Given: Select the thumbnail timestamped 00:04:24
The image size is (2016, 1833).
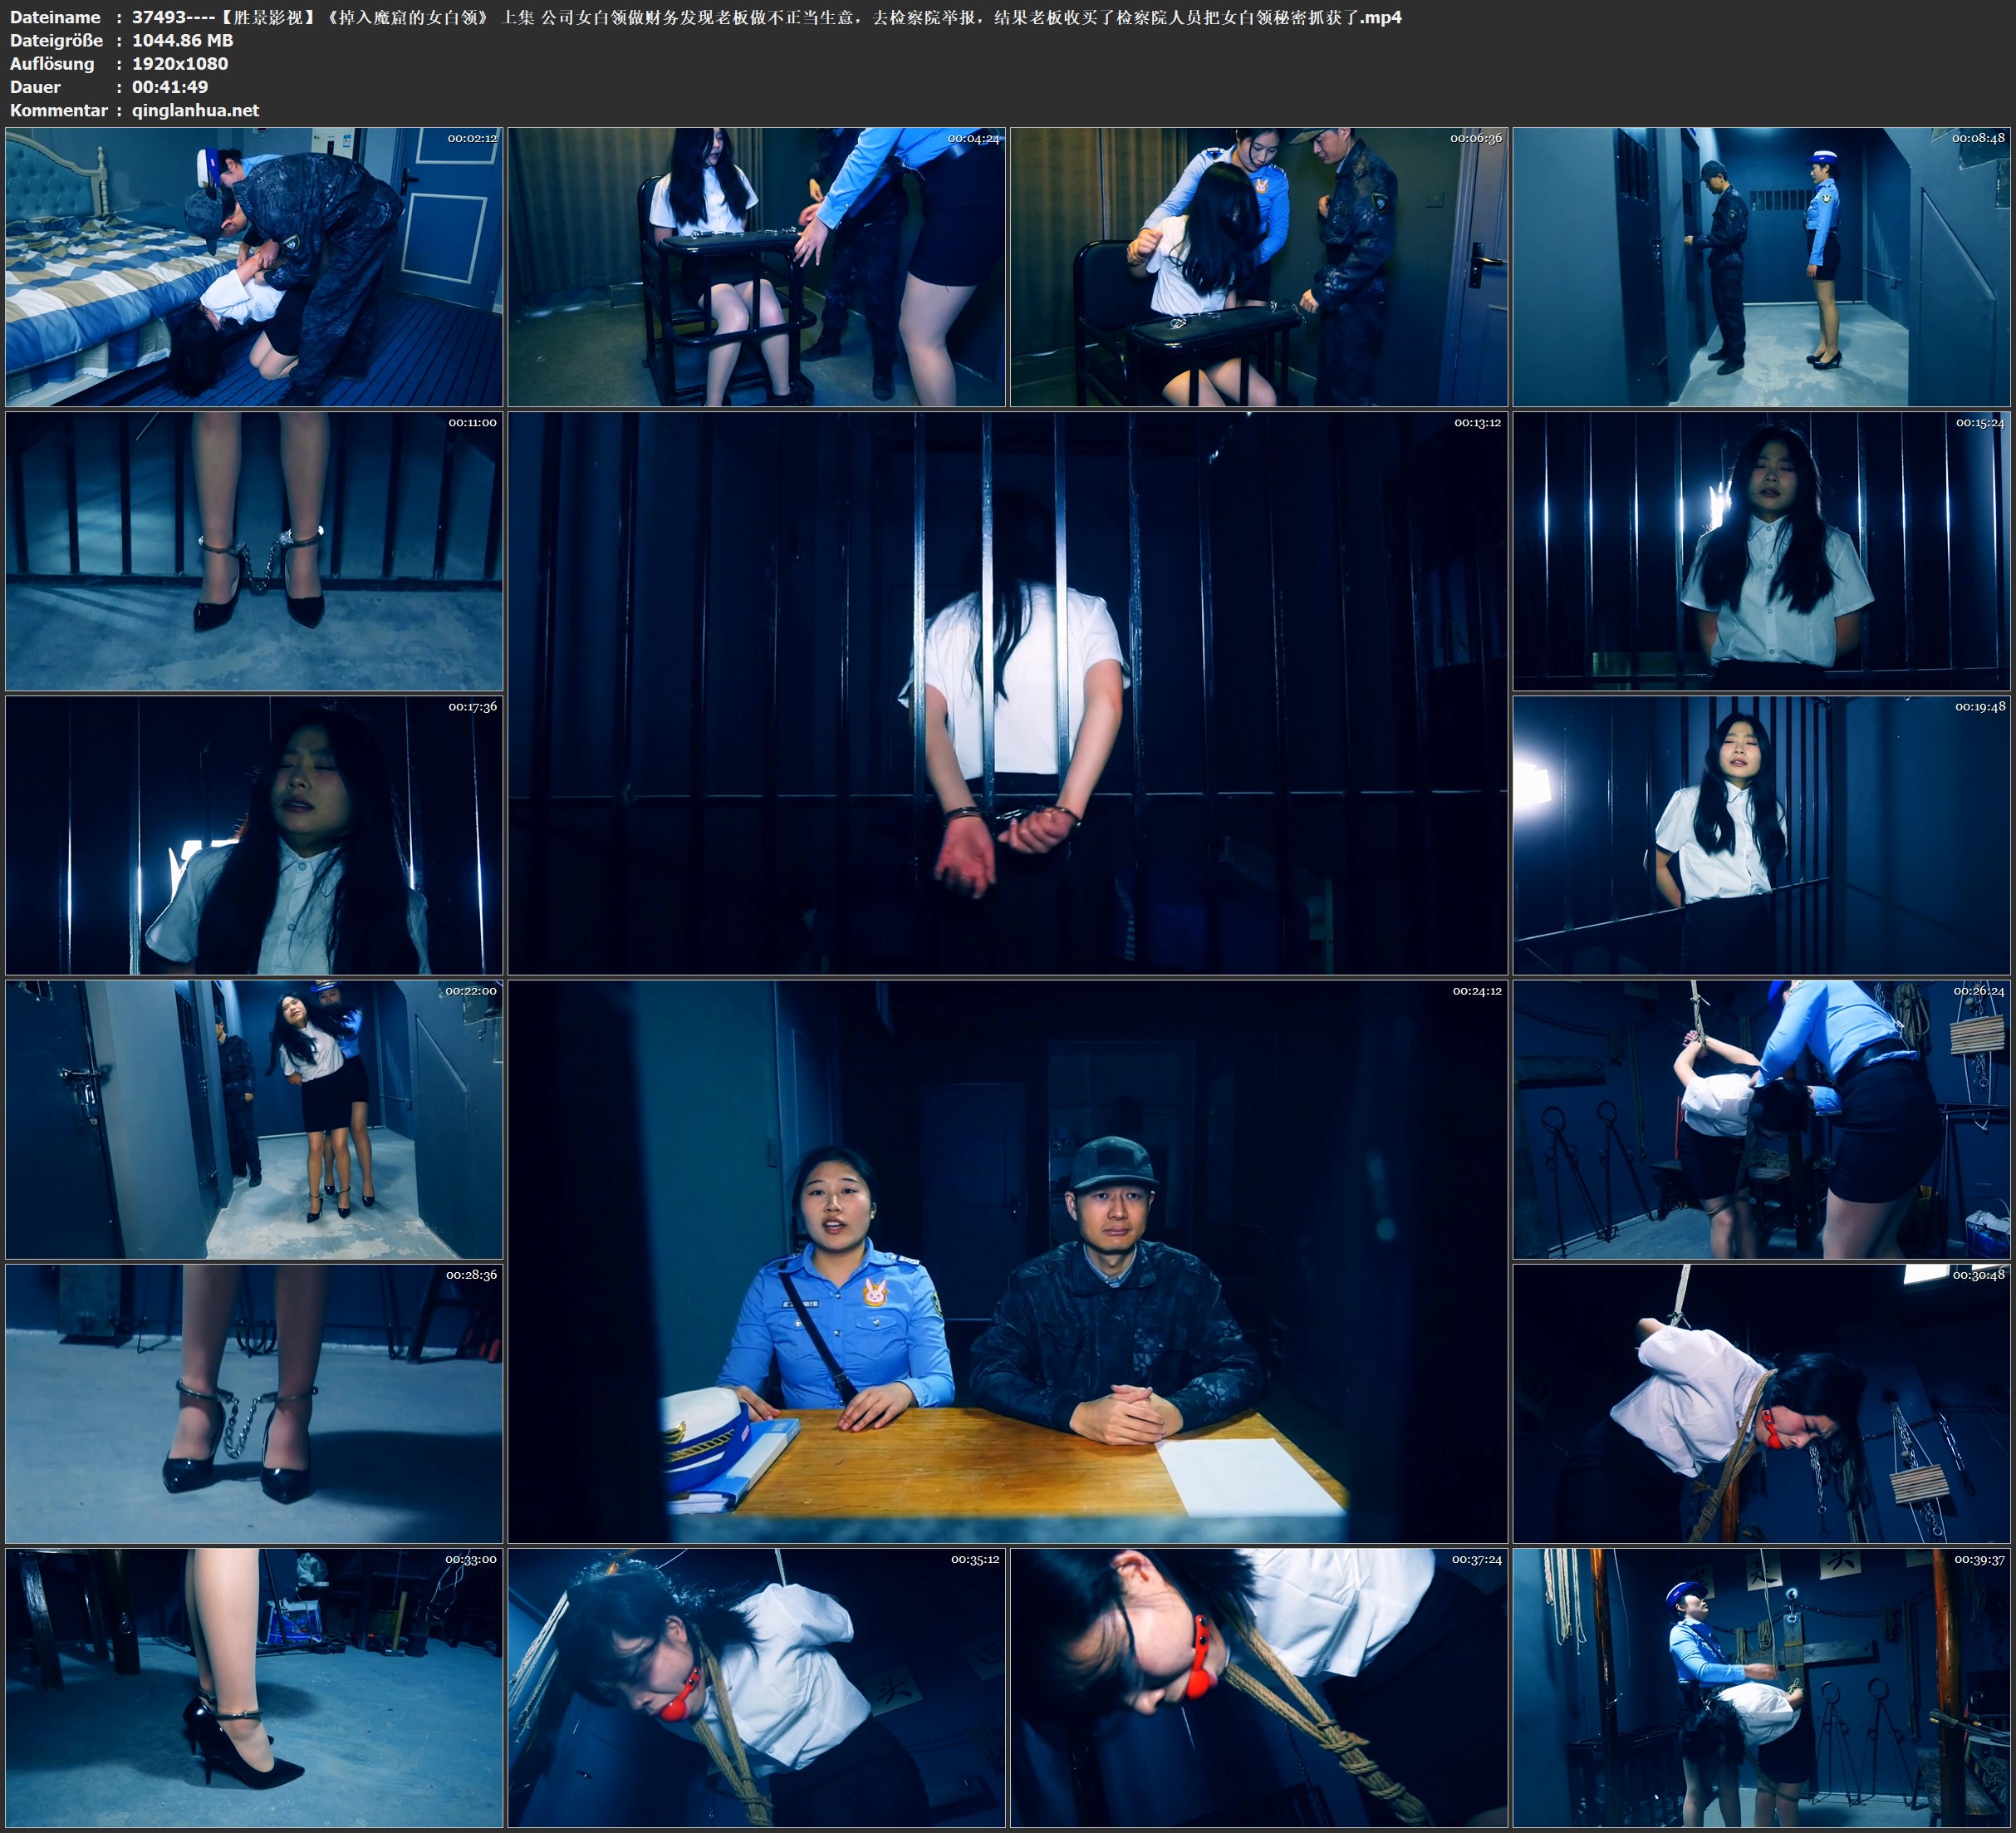Looking at the screenshot, I should coord(756,266).
